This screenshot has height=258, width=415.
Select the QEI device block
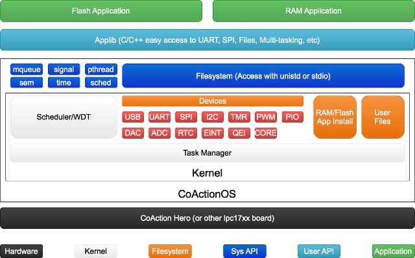239,133
